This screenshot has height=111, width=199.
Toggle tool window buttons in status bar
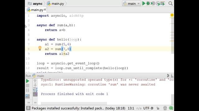tap(28, 108)
